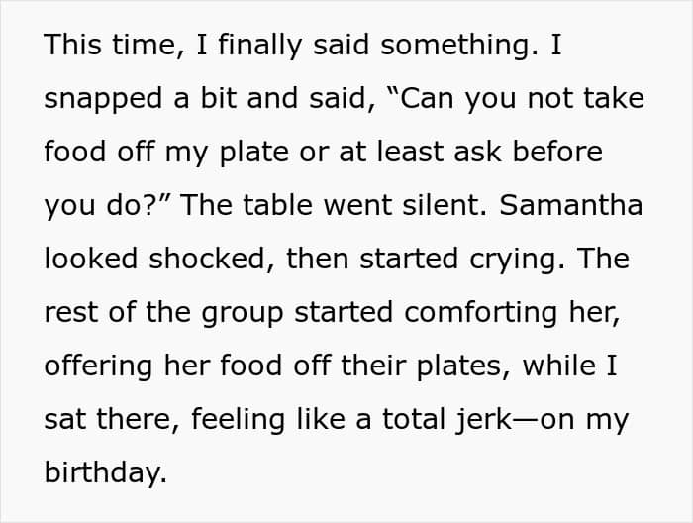Click the word "offering" starting a line
Screen dimensions: 693x523
point(99,367)
